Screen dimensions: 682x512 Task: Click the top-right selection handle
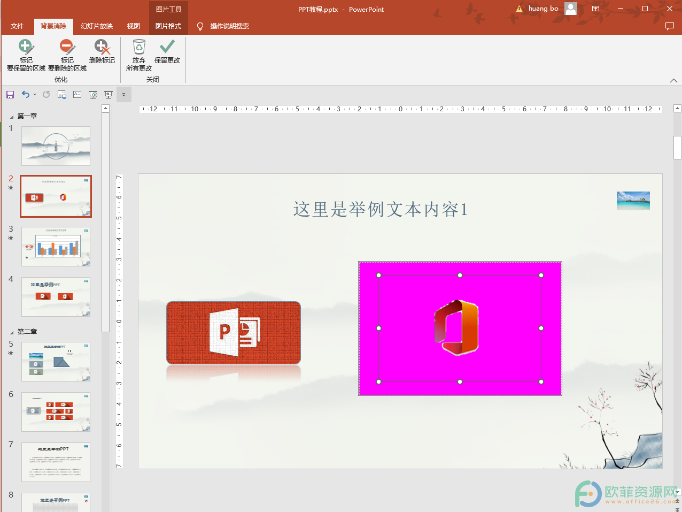[x=541, y=276]
